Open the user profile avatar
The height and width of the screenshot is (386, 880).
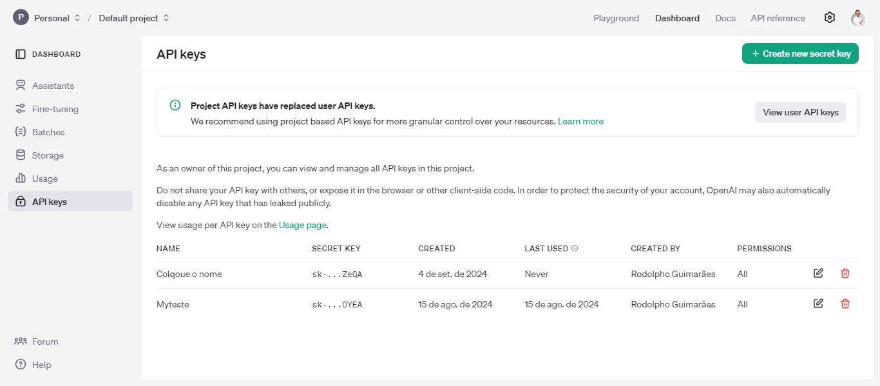coord(858,18)
